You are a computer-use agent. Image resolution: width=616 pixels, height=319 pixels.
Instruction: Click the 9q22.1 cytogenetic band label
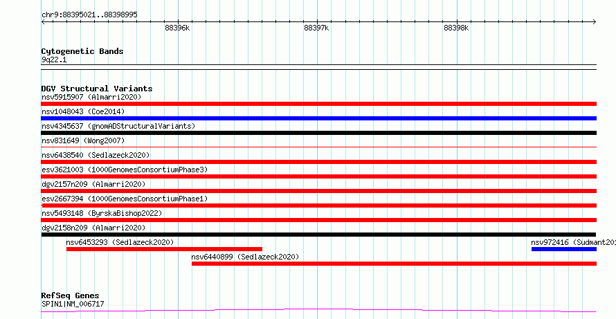[x=54, y=60]
